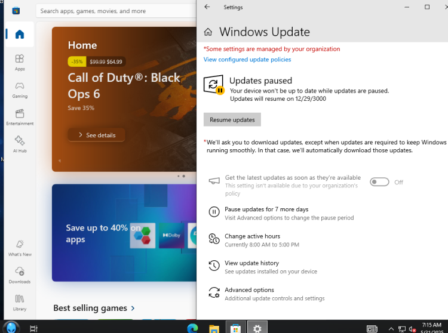Click the View update history icon
This screenshot has width=448, height=333.
[x=214, y=266]
